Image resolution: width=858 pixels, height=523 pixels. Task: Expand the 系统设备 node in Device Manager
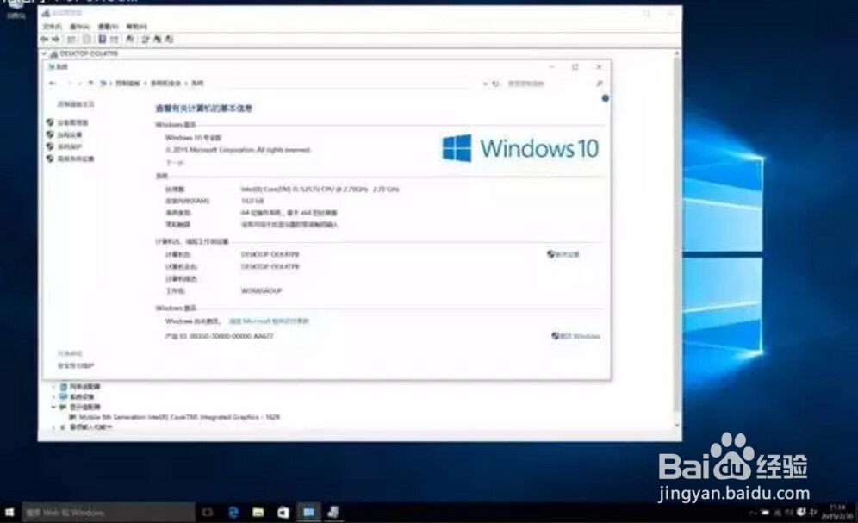[54, 396]
